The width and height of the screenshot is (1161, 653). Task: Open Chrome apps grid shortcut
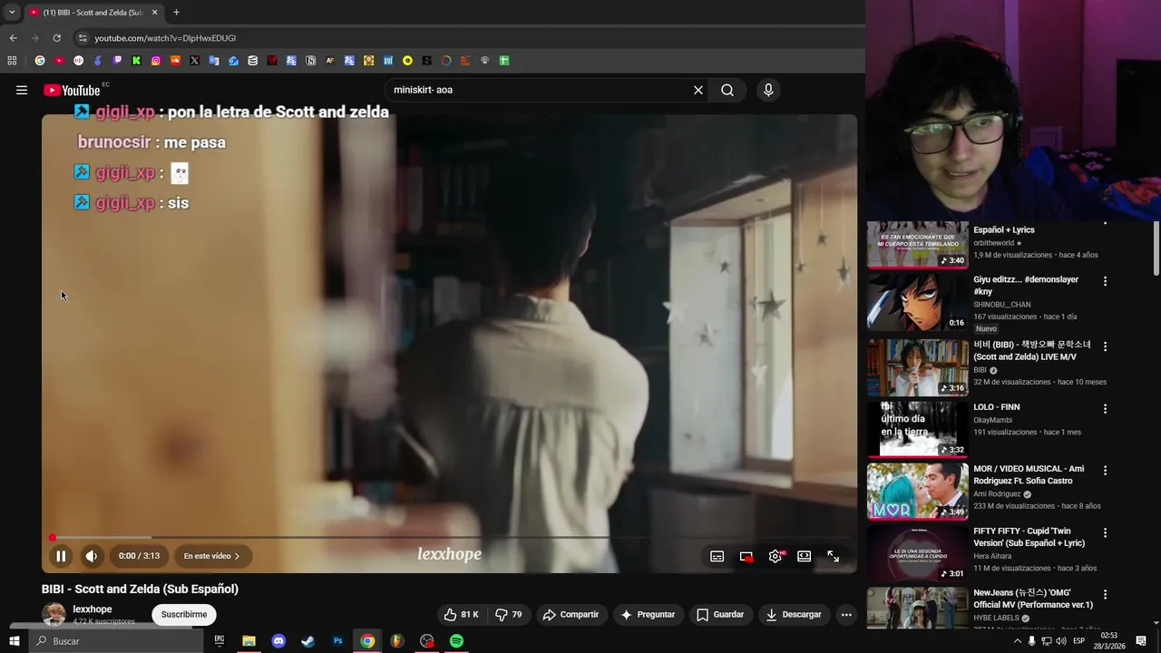coord(12,61)
